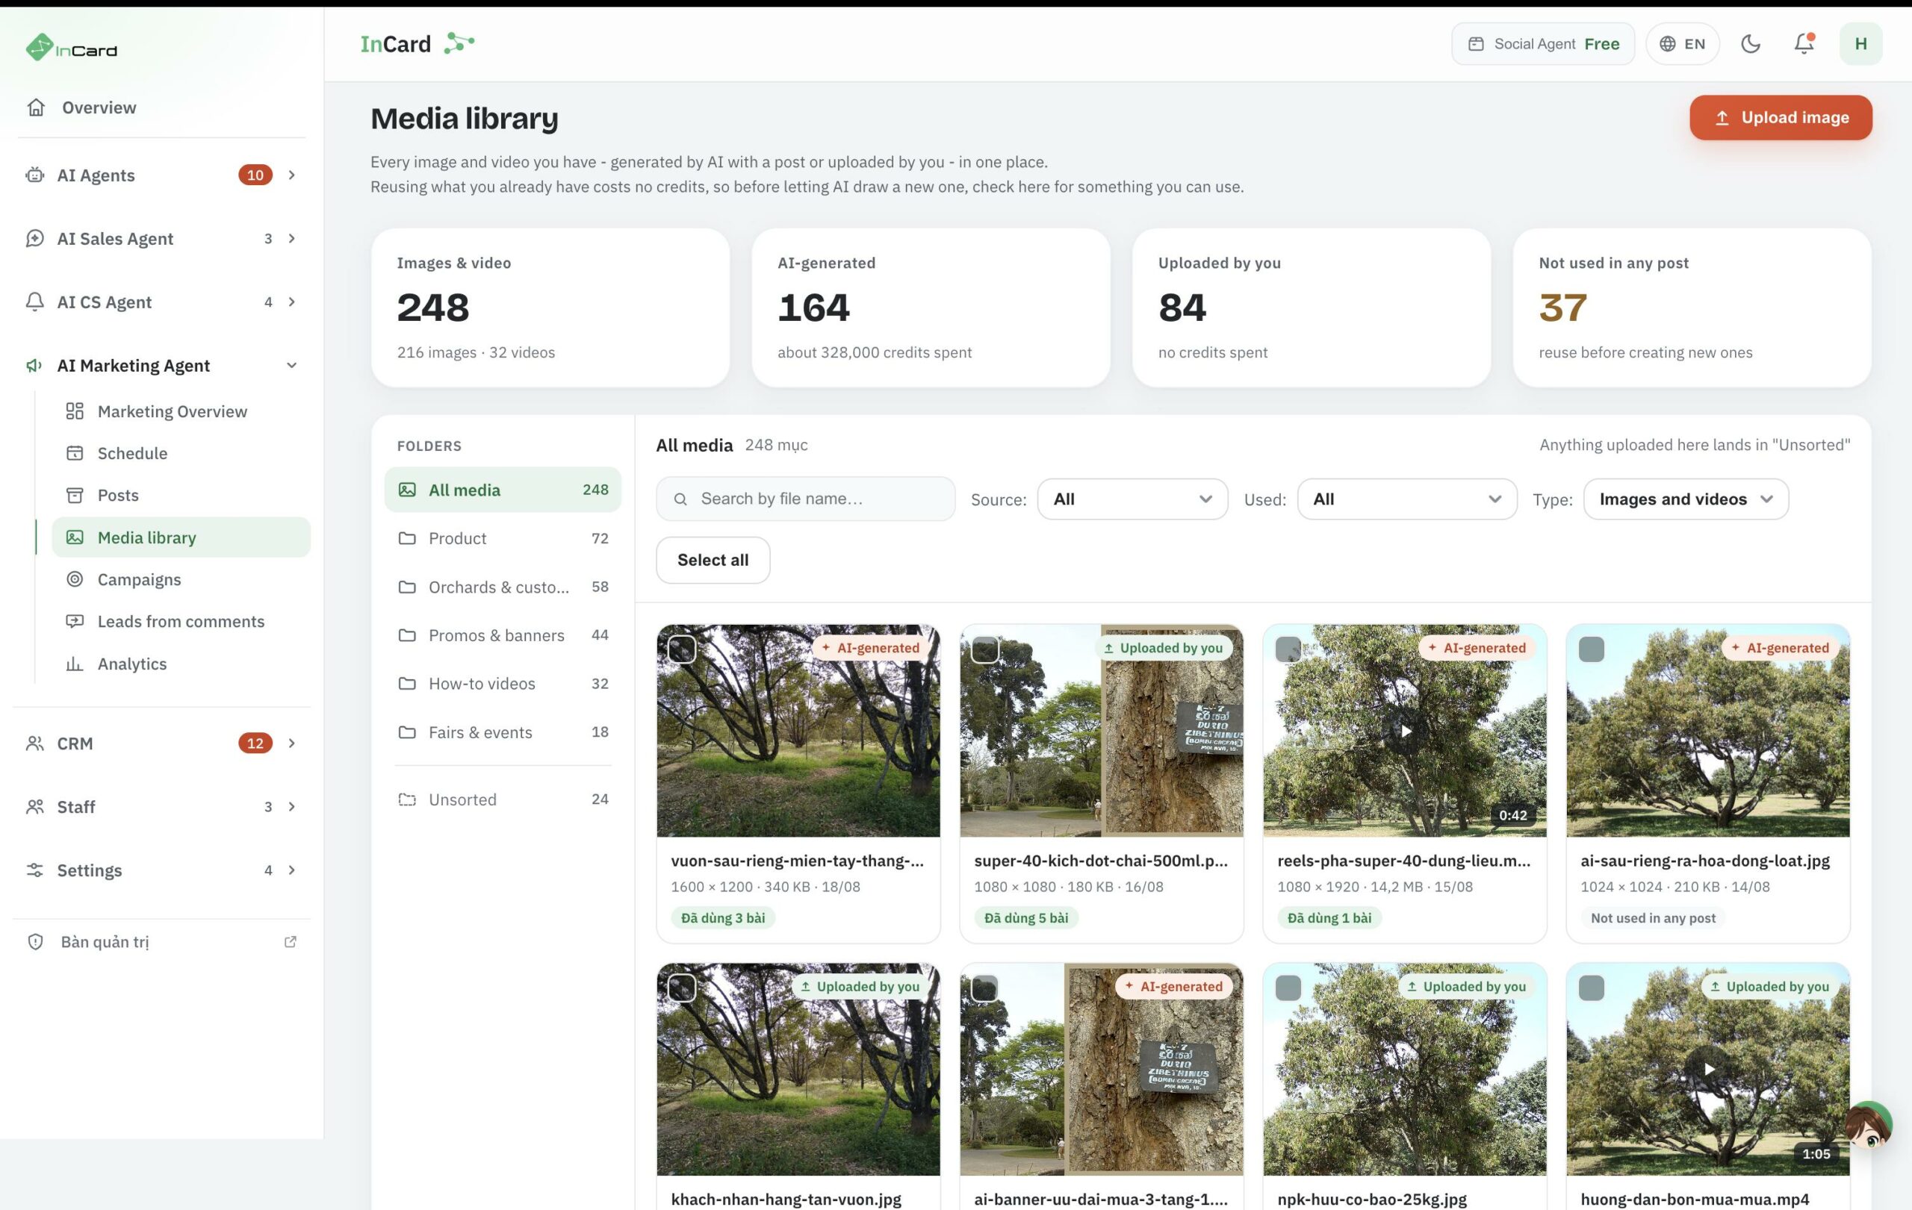Play the reels-pha-super-40 video
This screenshot has width=1912, height=1210.
pyautogui.click(x=1405, y=731)
